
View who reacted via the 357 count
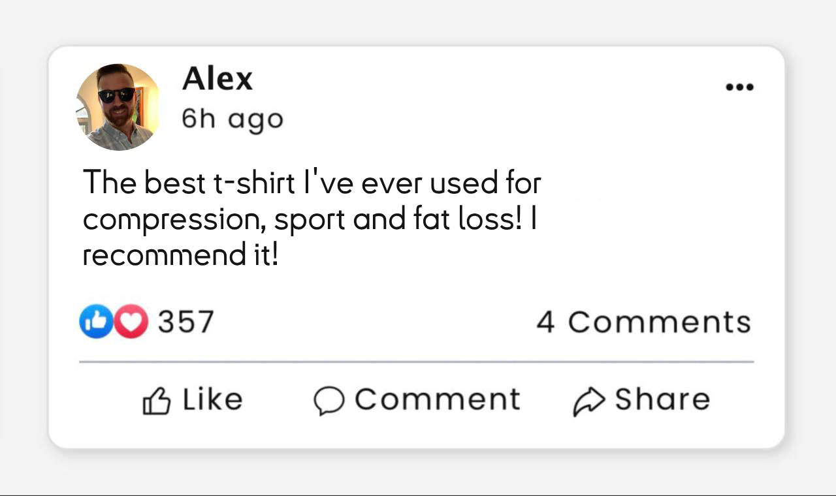tap(186, 322)
